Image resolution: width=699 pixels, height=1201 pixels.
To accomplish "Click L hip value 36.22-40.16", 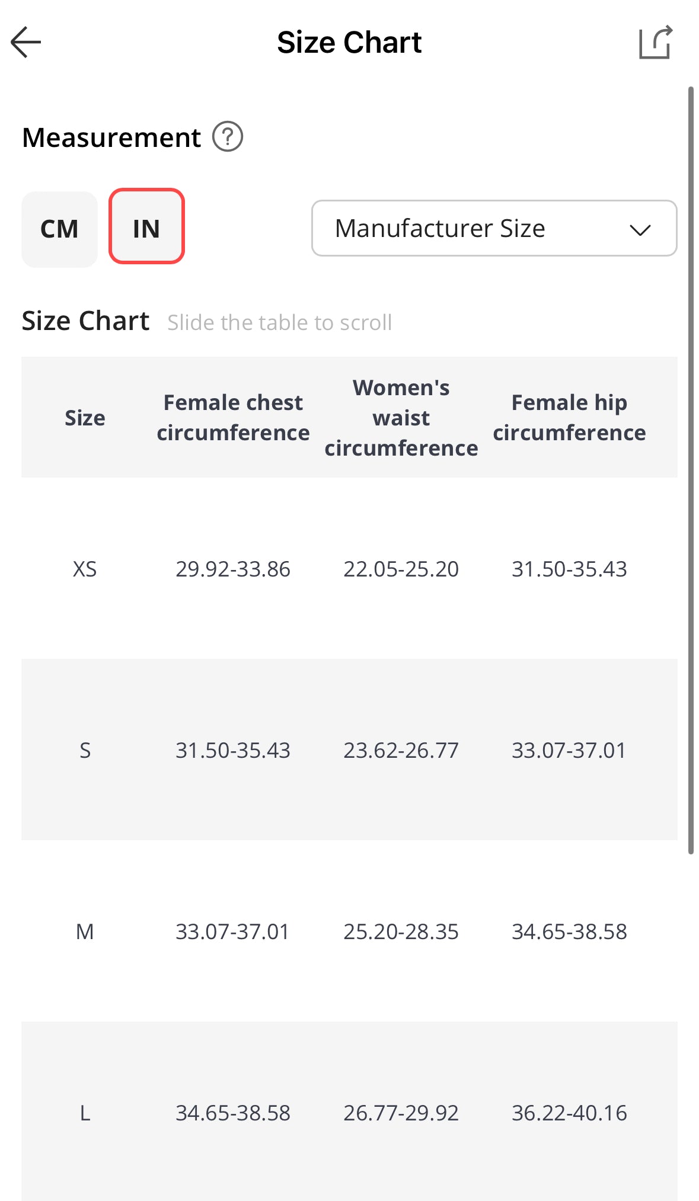I will tap(569, 1113).
